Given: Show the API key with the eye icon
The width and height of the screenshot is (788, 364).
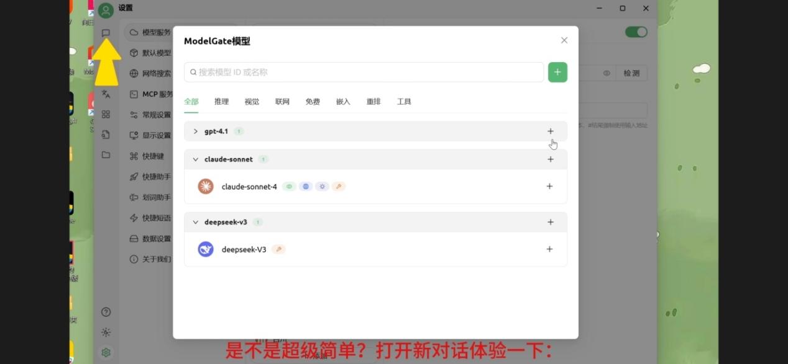Looking at the screenshot, I should click(607, 73).
